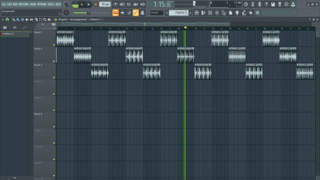The width and height of the screenshot is (320, 180).
Task: Select the Slice tool
Action: click(x=36, y=19)
